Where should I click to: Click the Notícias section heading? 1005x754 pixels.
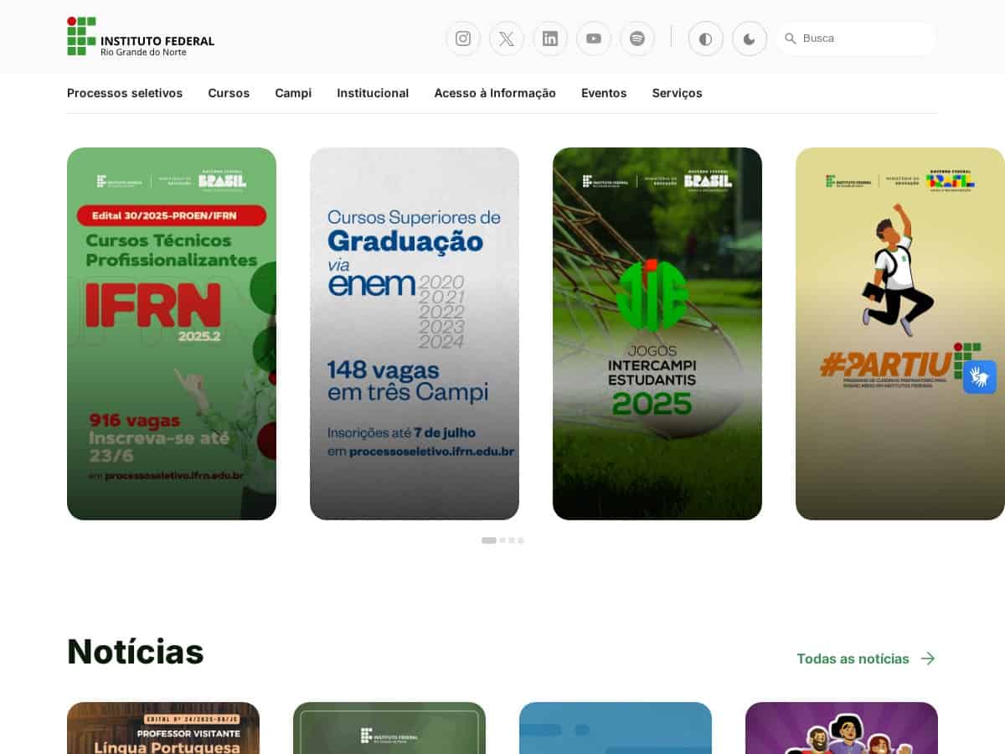pos(136,651)
